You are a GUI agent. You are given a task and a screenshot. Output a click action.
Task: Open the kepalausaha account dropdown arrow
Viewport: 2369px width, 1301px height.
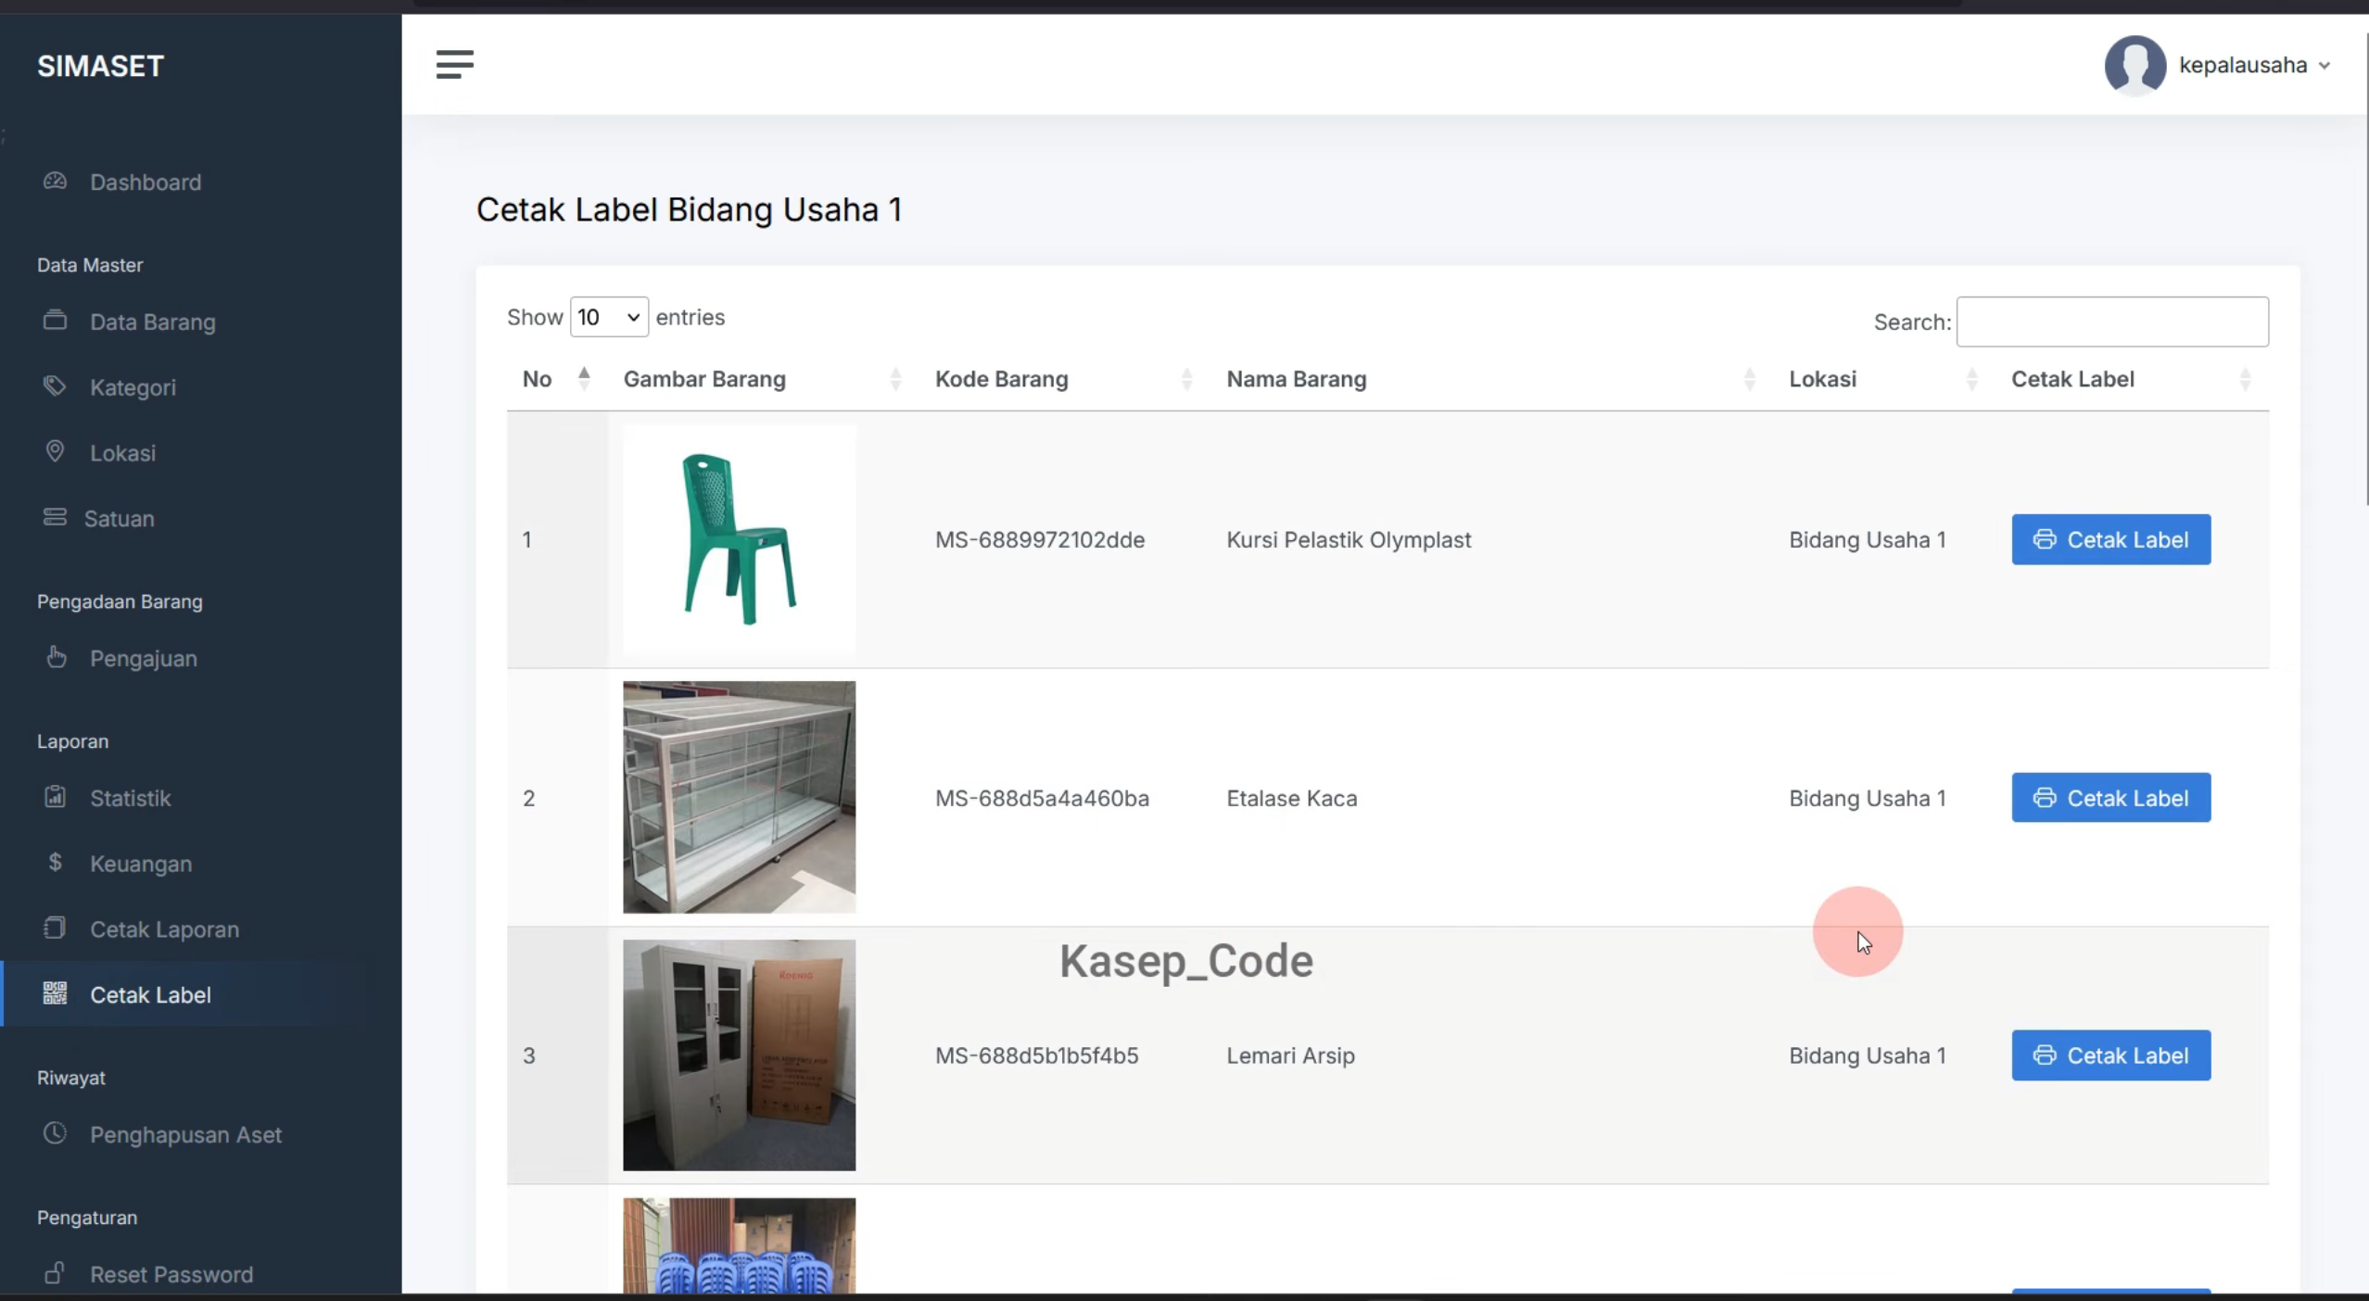click(2325, 66)
